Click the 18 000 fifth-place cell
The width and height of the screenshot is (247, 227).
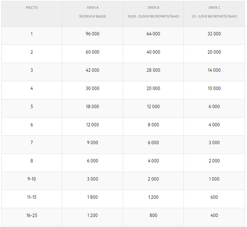click(x=92, y=106)
